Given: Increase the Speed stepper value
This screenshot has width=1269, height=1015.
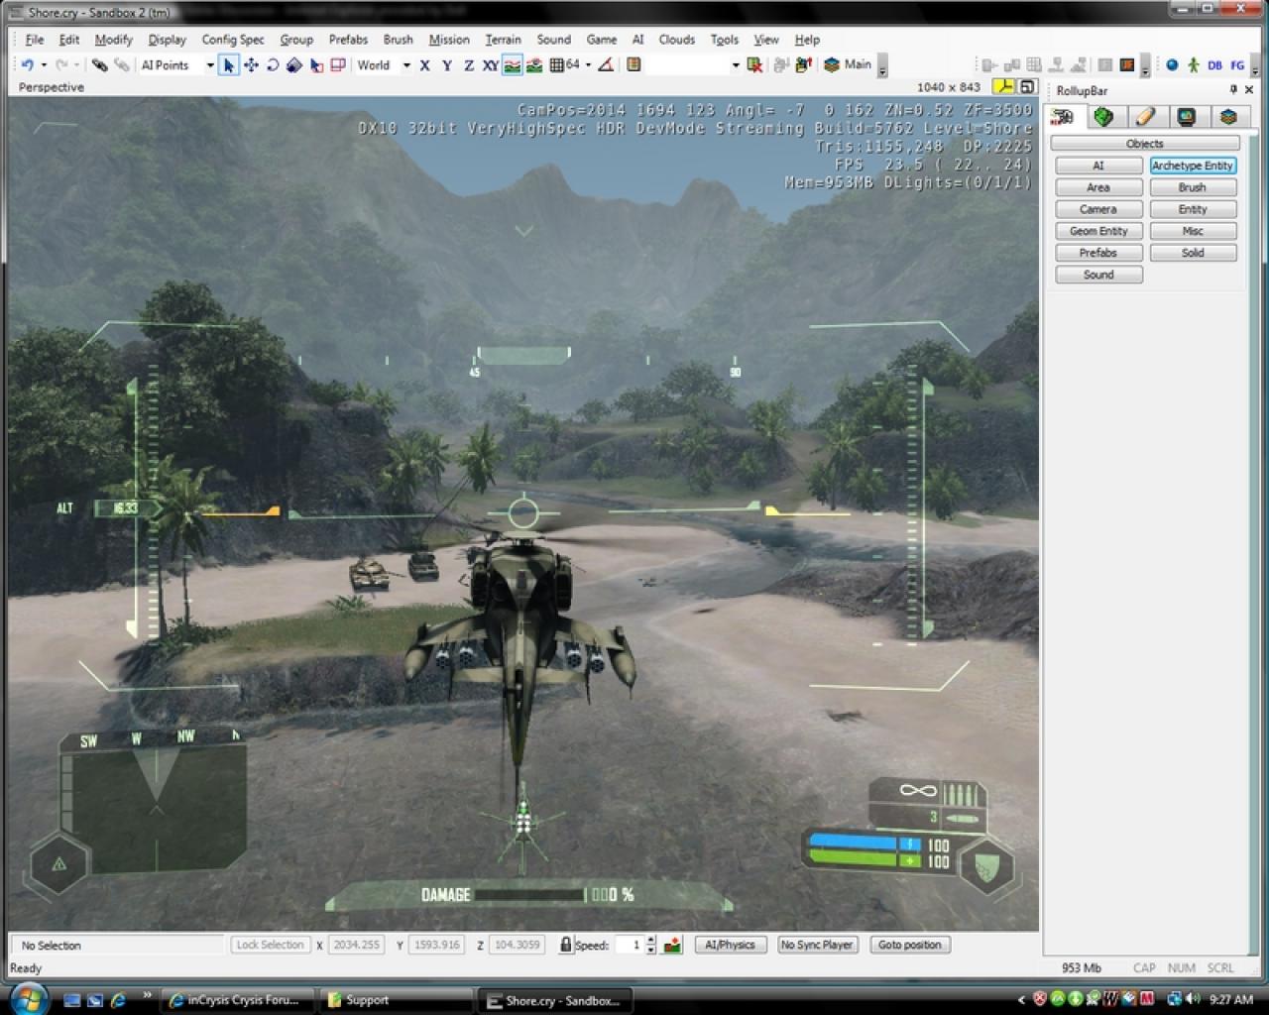Looking at the screenshot, I should point(650,941).
